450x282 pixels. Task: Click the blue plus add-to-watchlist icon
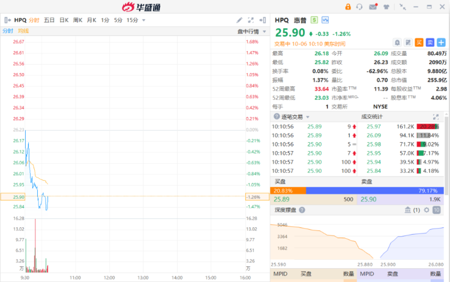click(x=441, y=42)
